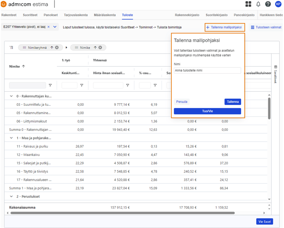The image size is (284, 228).
Task: Click the Kokonaissumma value 157 912,15 €
Action: tap(120, 207)
